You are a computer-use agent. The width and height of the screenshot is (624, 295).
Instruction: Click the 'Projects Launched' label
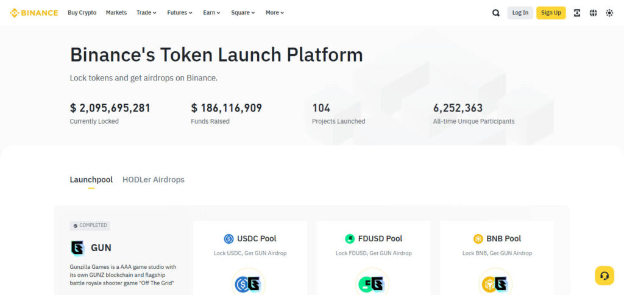339,121
